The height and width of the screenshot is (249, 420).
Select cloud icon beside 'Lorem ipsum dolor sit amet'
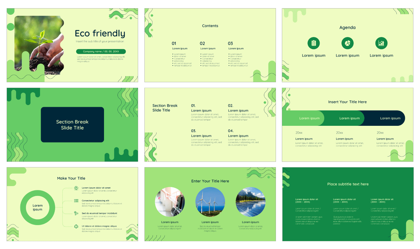(x=76, y=188)
